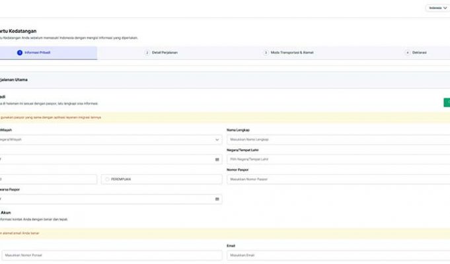Click the Masukkan Nomor Ponsel field
Image resolution: width=450 pixels, height=264 pixels.
111,255
